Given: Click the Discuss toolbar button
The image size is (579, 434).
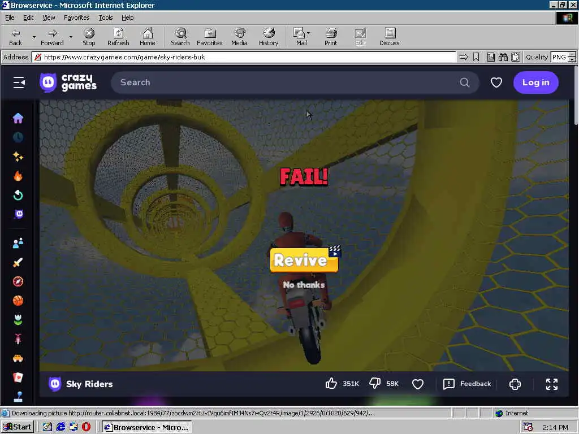Looking at the screenshot, I should point(389,37).
